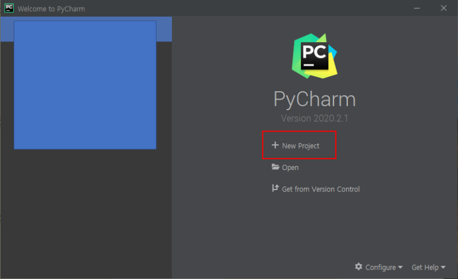This screenshot has width=458, height=279.
Task: Select the Open project option
Action: pyautogui.click(x=290, y=168)
